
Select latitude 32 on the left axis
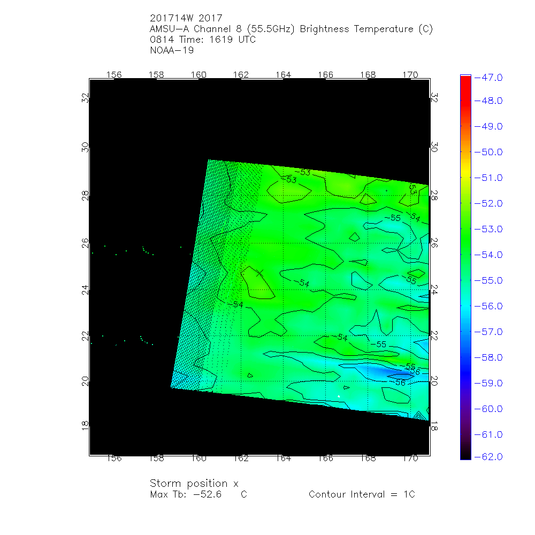[x=85, y=98]
